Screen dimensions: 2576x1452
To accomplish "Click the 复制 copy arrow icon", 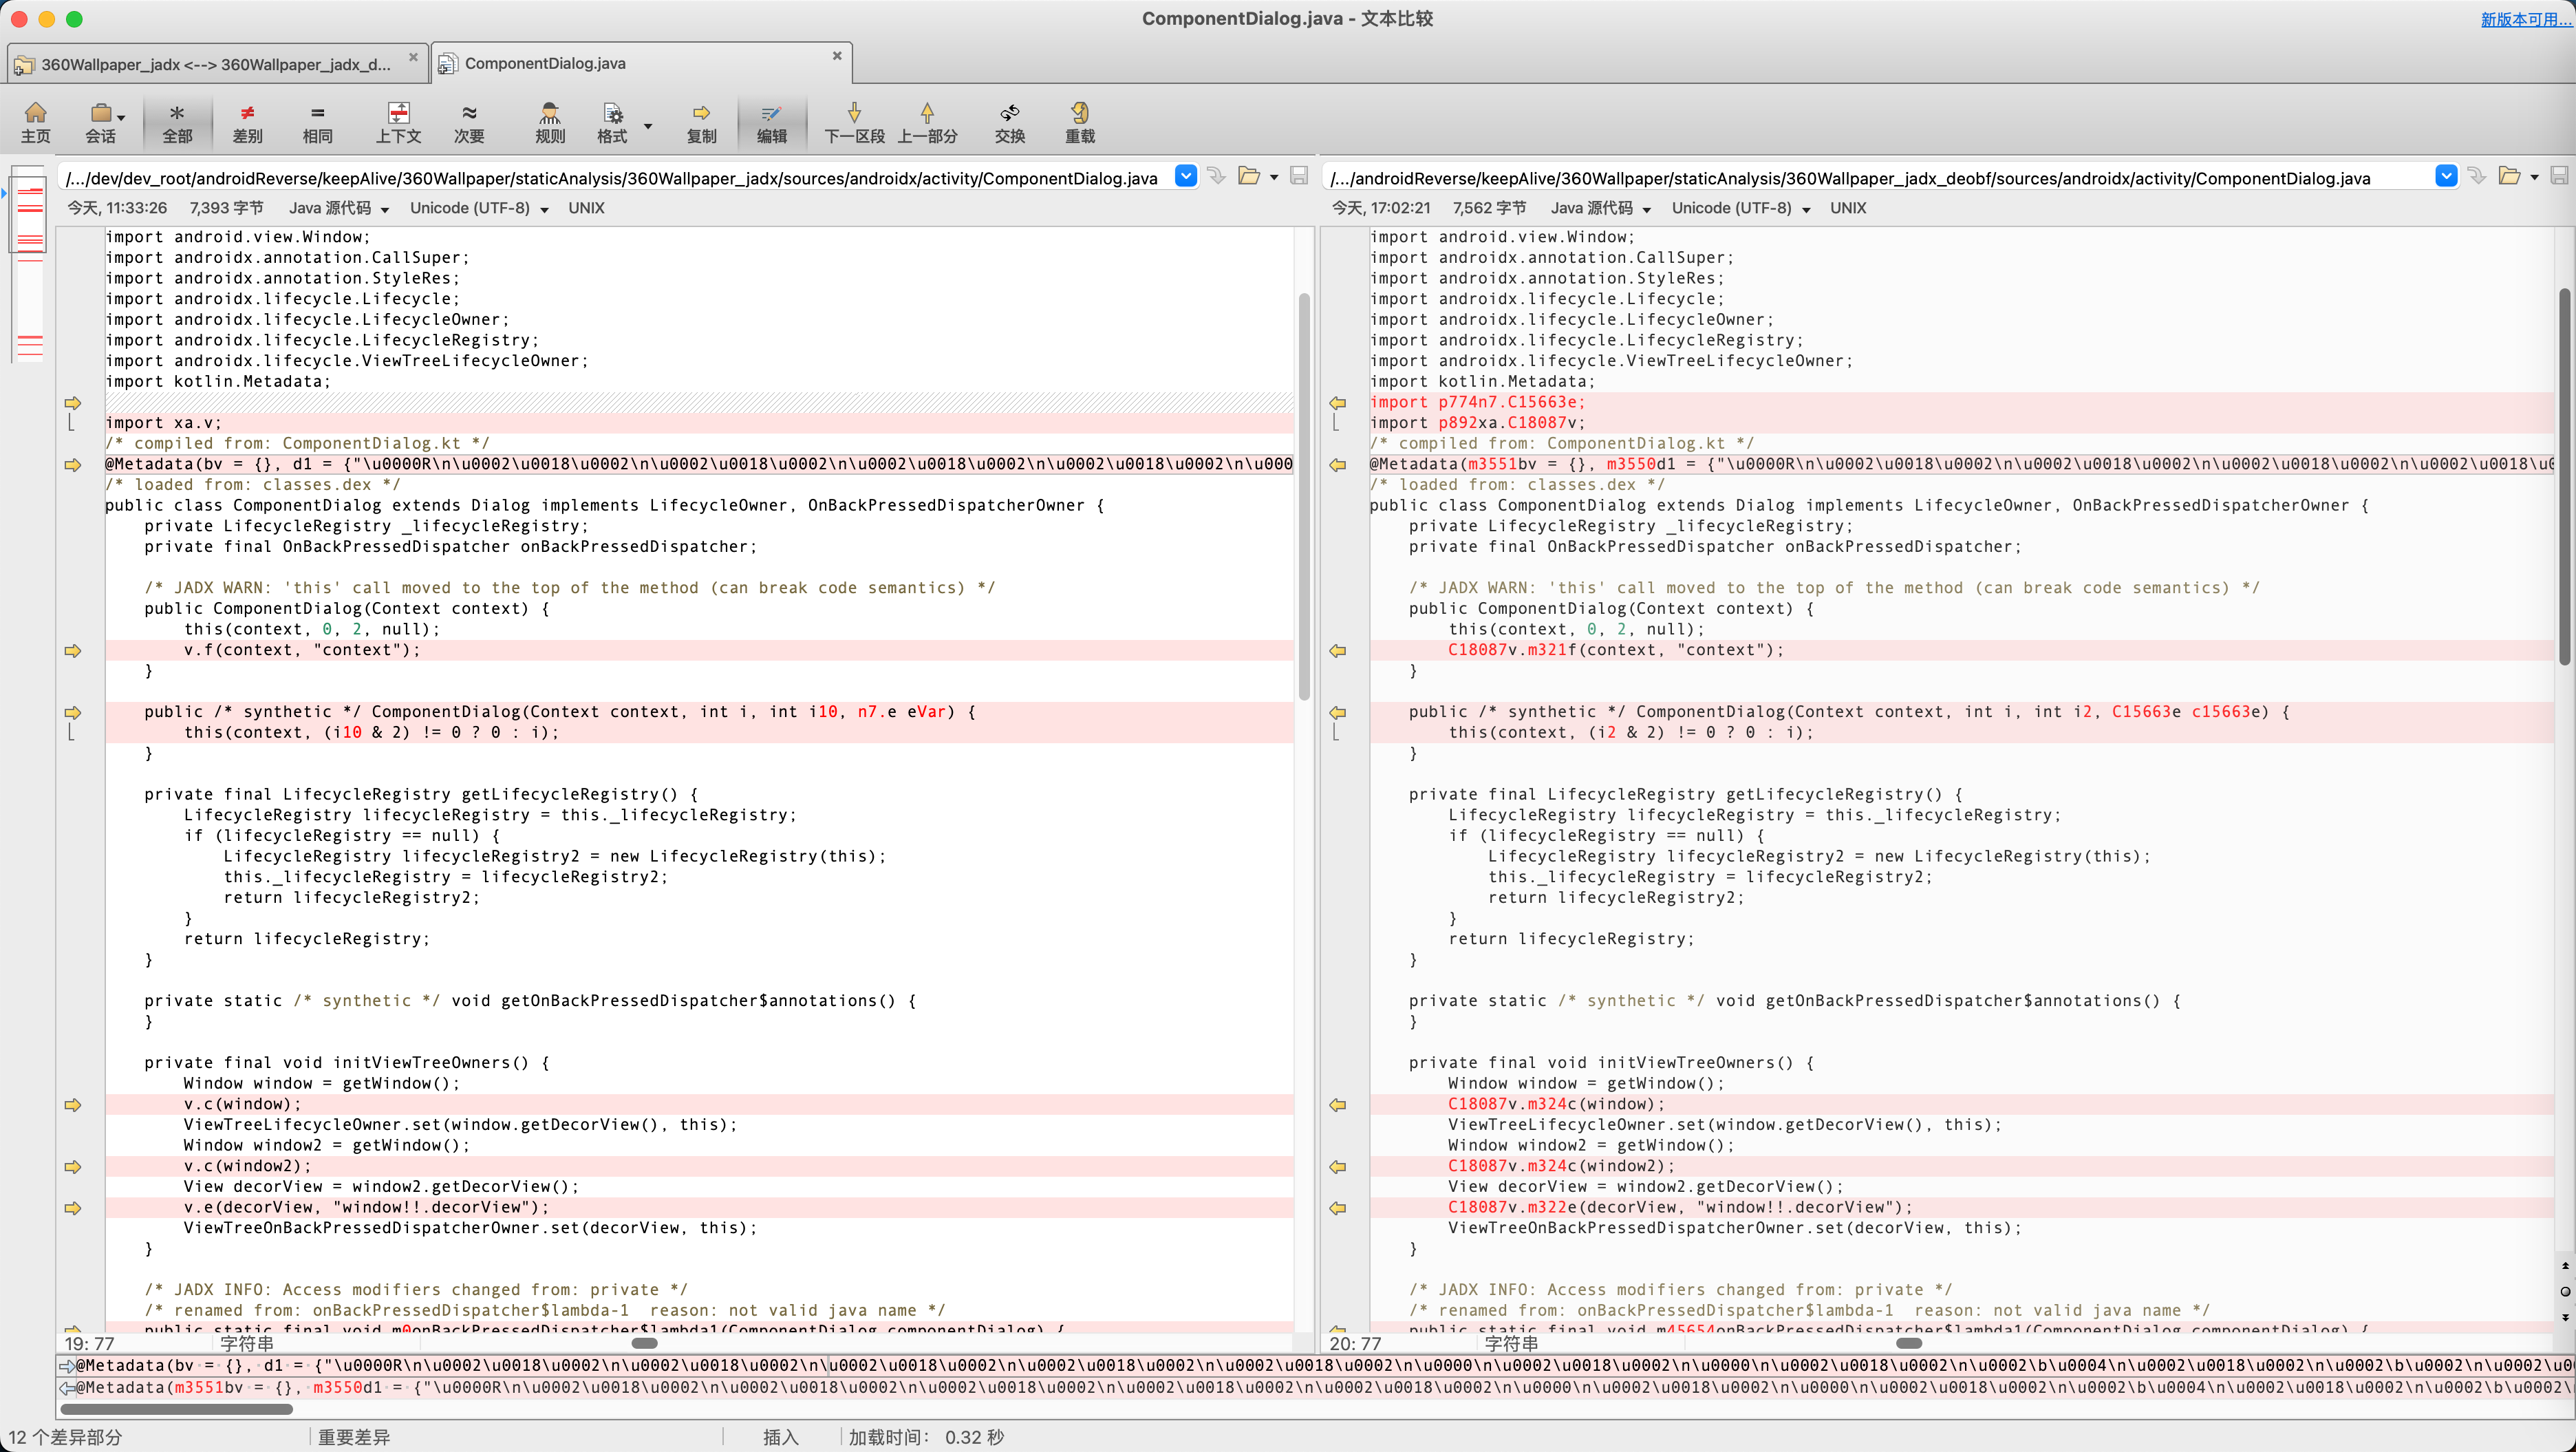I will (701, 113).
